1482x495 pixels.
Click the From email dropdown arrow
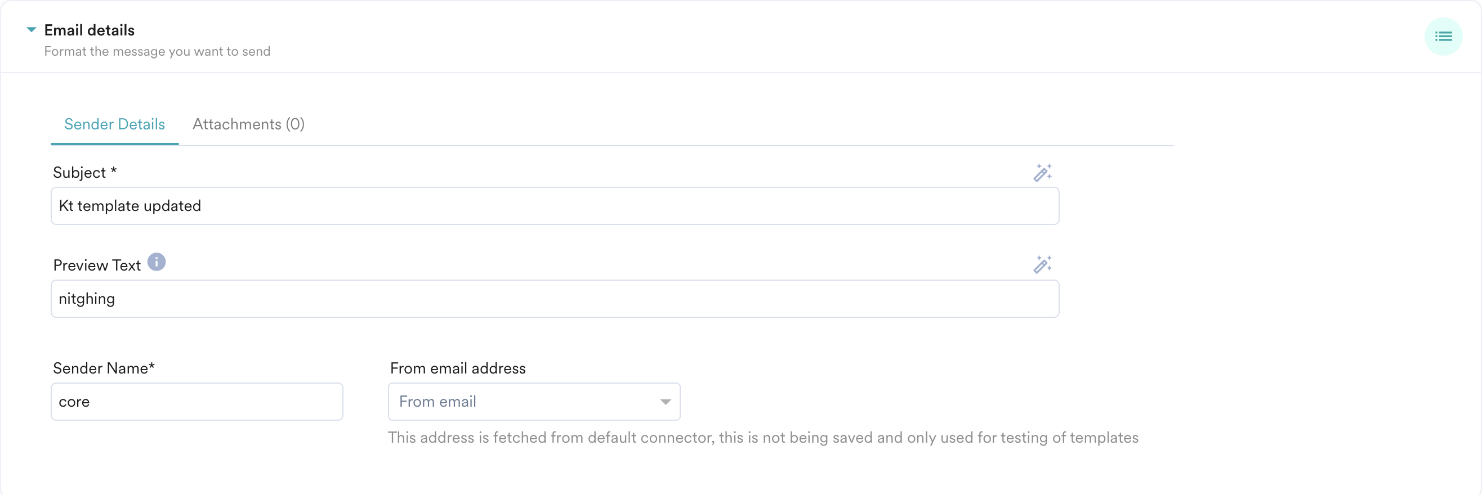[x=666, y=402]
